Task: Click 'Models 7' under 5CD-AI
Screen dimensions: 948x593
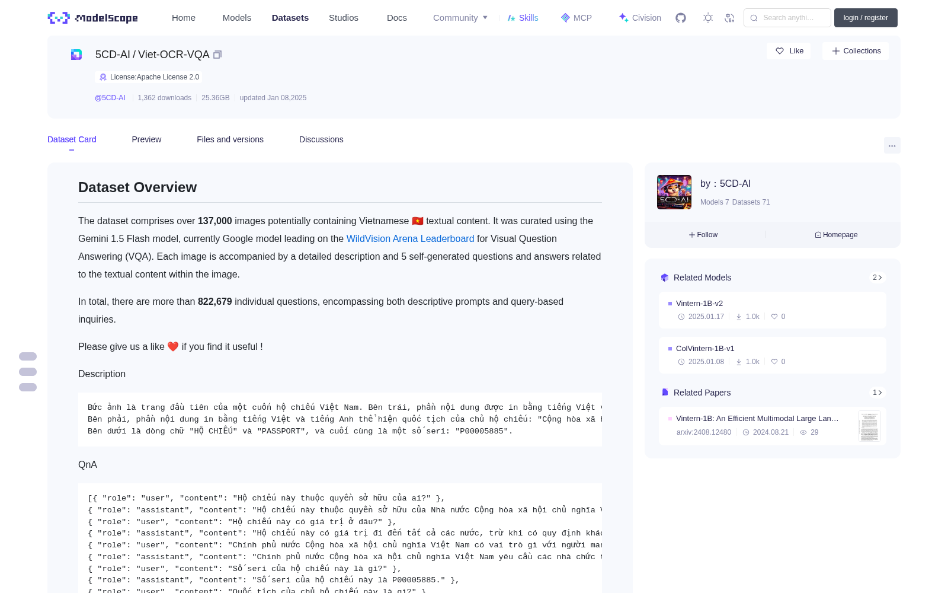Action: pyautogui.click(x=715, y=202)
